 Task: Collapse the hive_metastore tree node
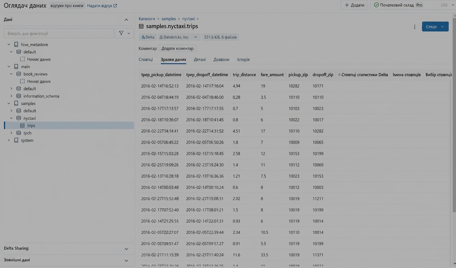coord(9,44)
